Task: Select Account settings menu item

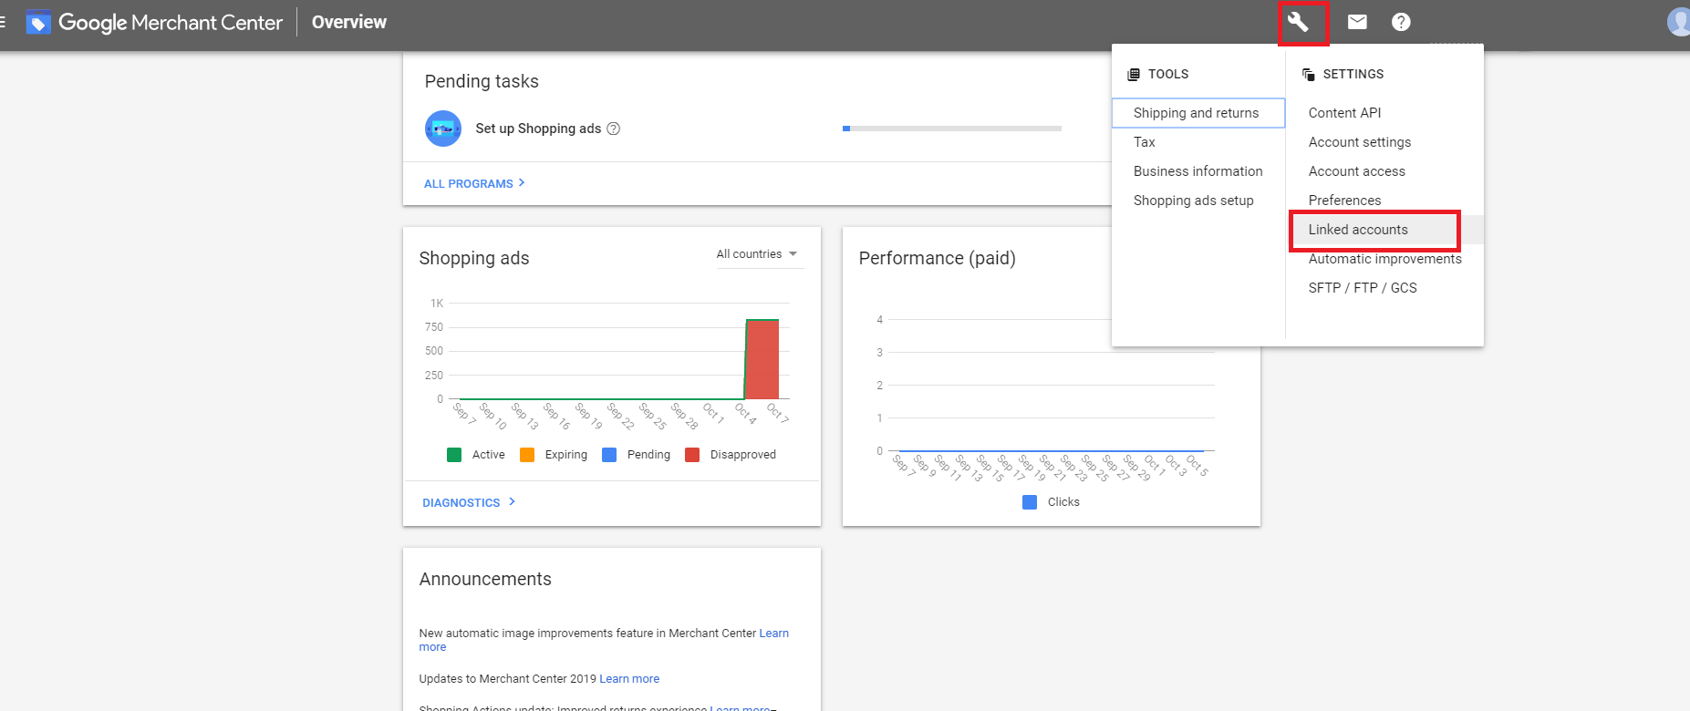Action: point(1359,142)
